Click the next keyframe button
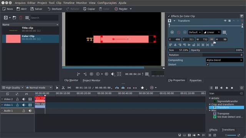The width and height of the screenshot is (246, 138). 185,32
